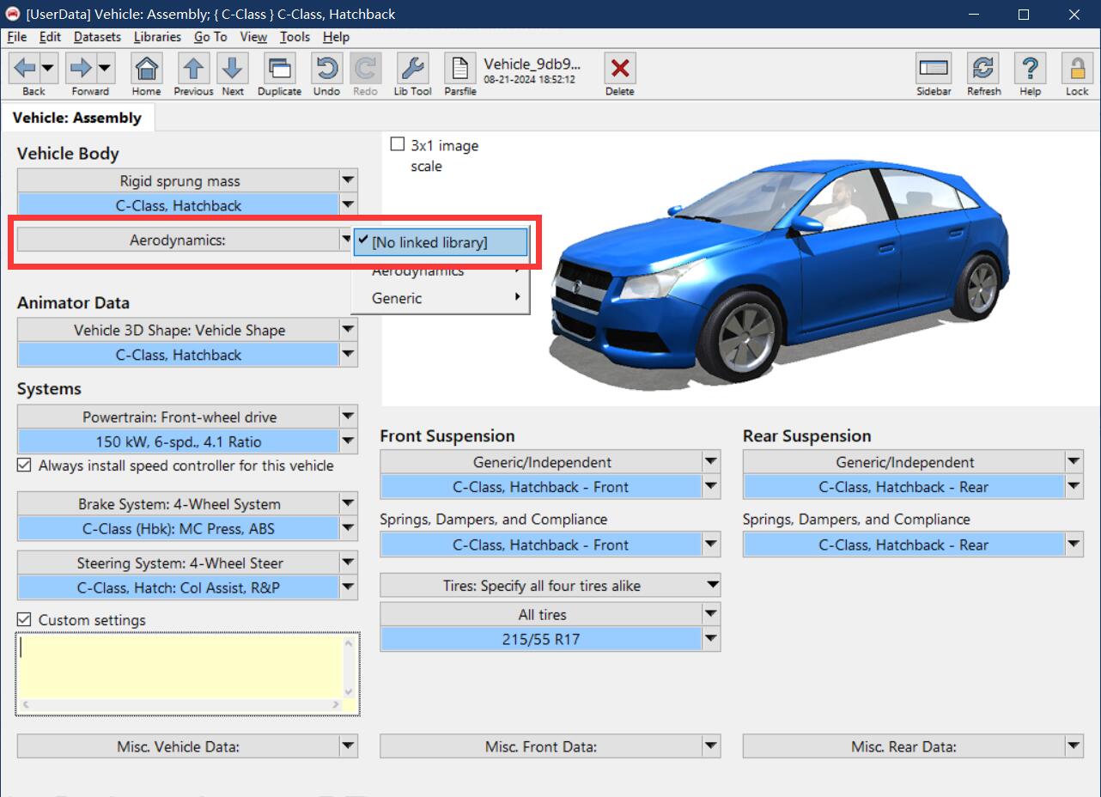Open the Go To menu
Screen dimensions: 1101x797
click(x=210, y=37)
